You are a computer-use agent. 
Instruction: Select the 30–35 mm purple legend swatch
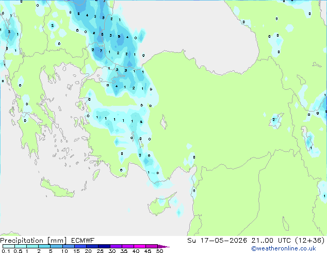(116, 246)
